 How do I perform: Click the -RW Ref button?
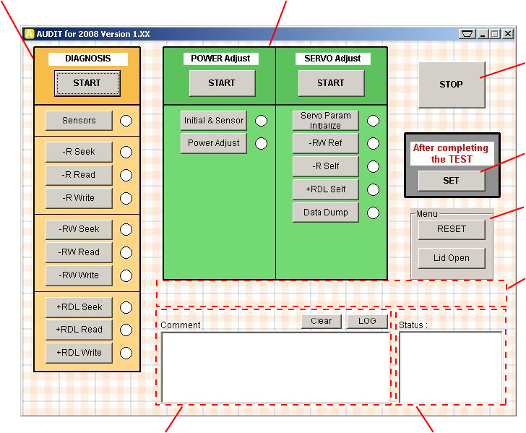coord(325,143)
